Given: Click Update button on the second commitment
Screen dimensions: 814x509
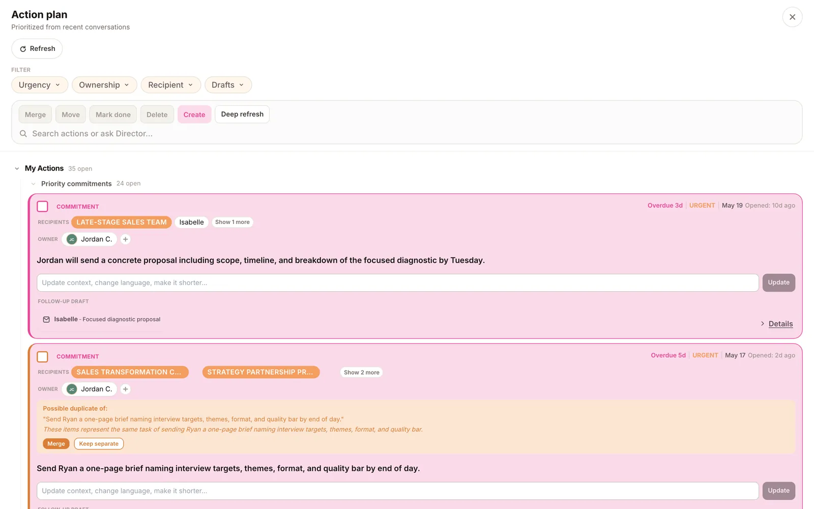Looking at the screenshot, I should click(778, 491).
